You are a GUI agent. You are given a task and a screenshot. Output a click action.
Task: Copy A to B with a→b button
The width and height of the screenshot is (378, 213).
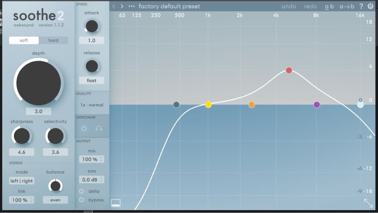(x=347, y=6)
